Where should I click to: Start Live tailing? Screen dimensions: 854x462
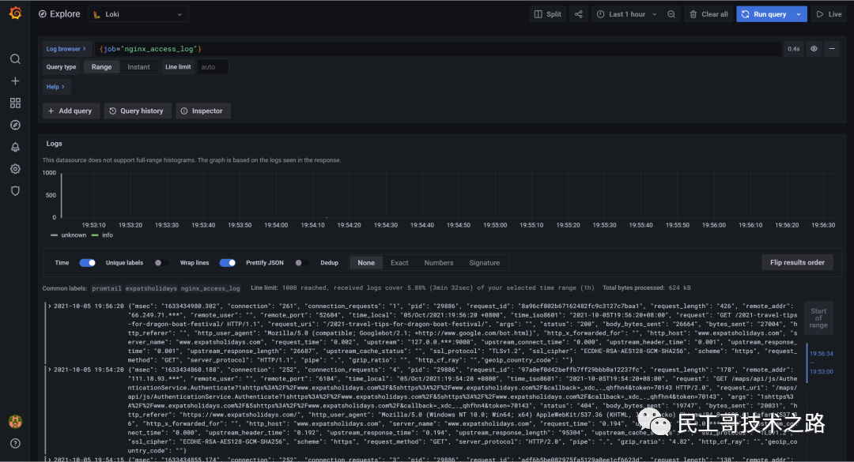coord(829,14)
